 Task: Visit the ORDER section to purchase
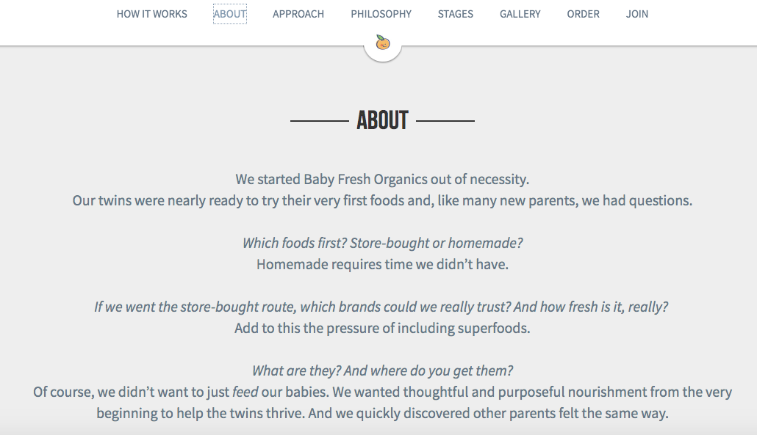click(x=583, y=14)
